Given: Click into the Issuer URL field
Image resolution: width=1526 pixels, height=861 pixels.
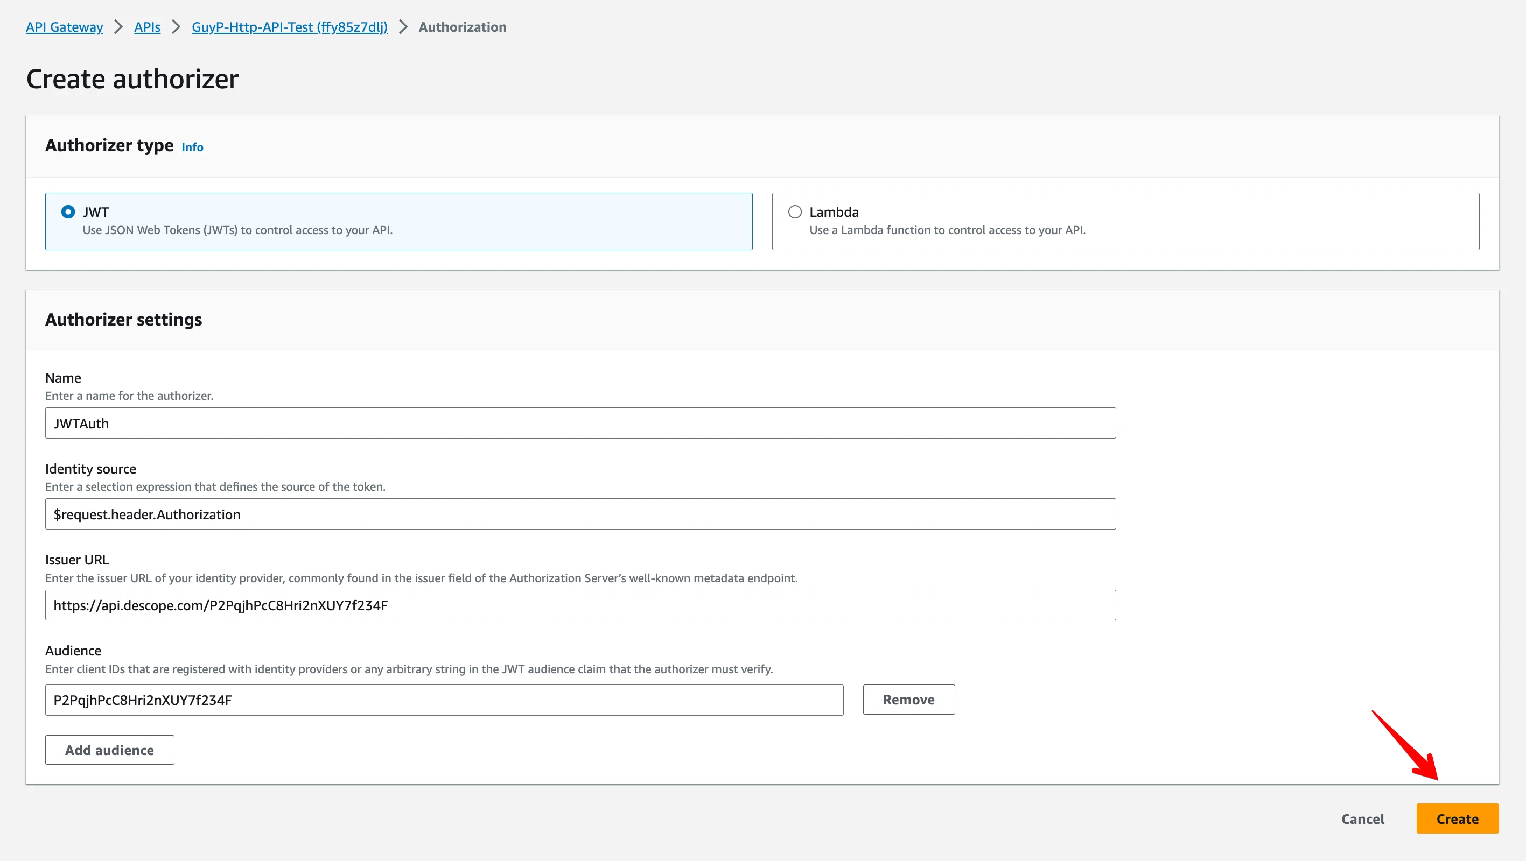Looking at the screenshot, I should (580, 605).
